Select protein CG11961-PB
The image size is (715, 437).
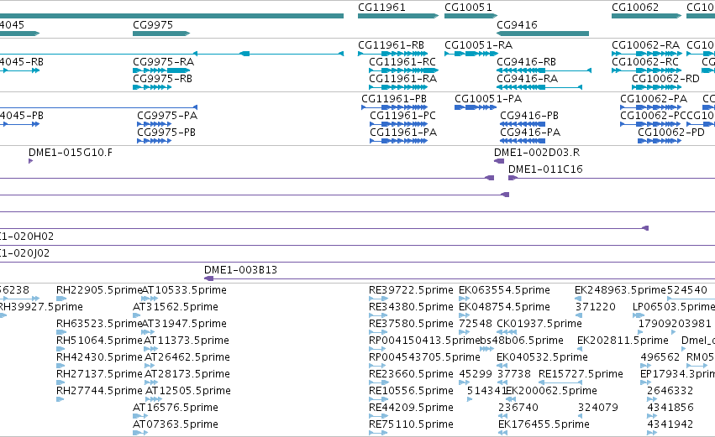[x=394, y=107]
